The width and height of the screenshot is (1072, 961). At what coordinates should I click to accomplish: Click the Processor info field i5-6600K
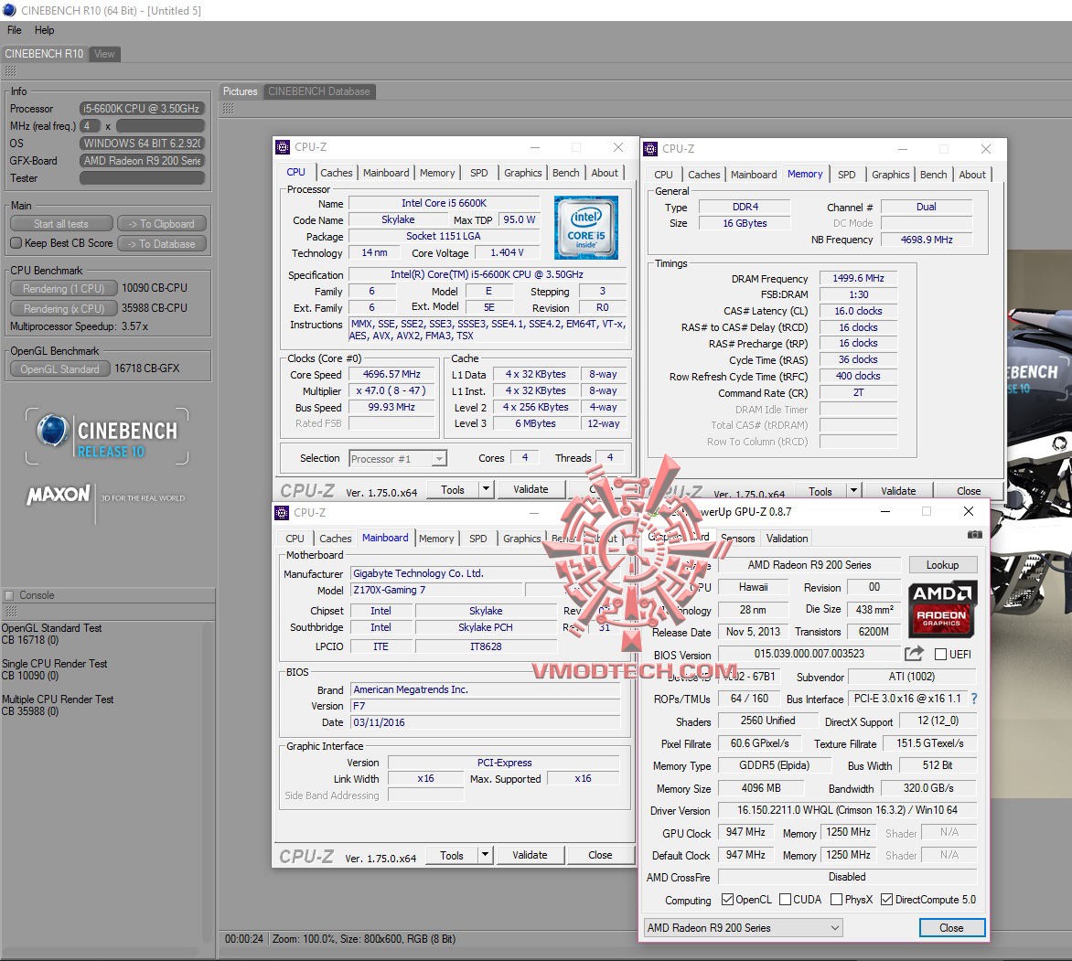(142, 109)
